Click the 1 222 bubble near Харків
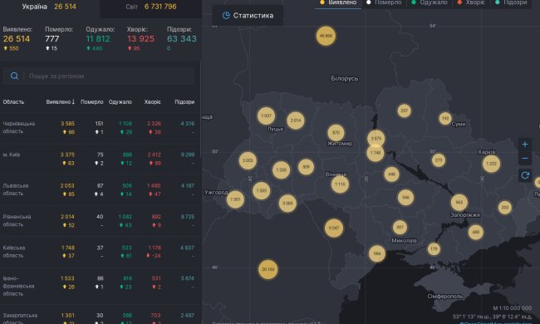 click(491, 164)
